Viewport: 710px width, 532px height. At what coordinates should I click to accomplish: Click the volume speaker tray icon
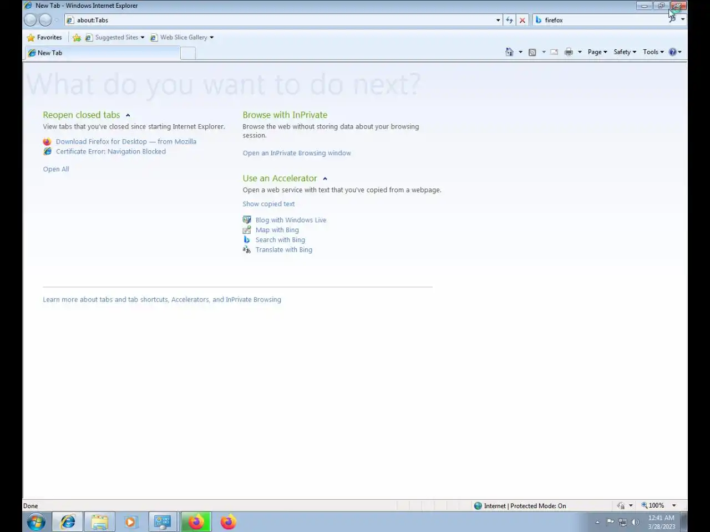coord(635,522)
